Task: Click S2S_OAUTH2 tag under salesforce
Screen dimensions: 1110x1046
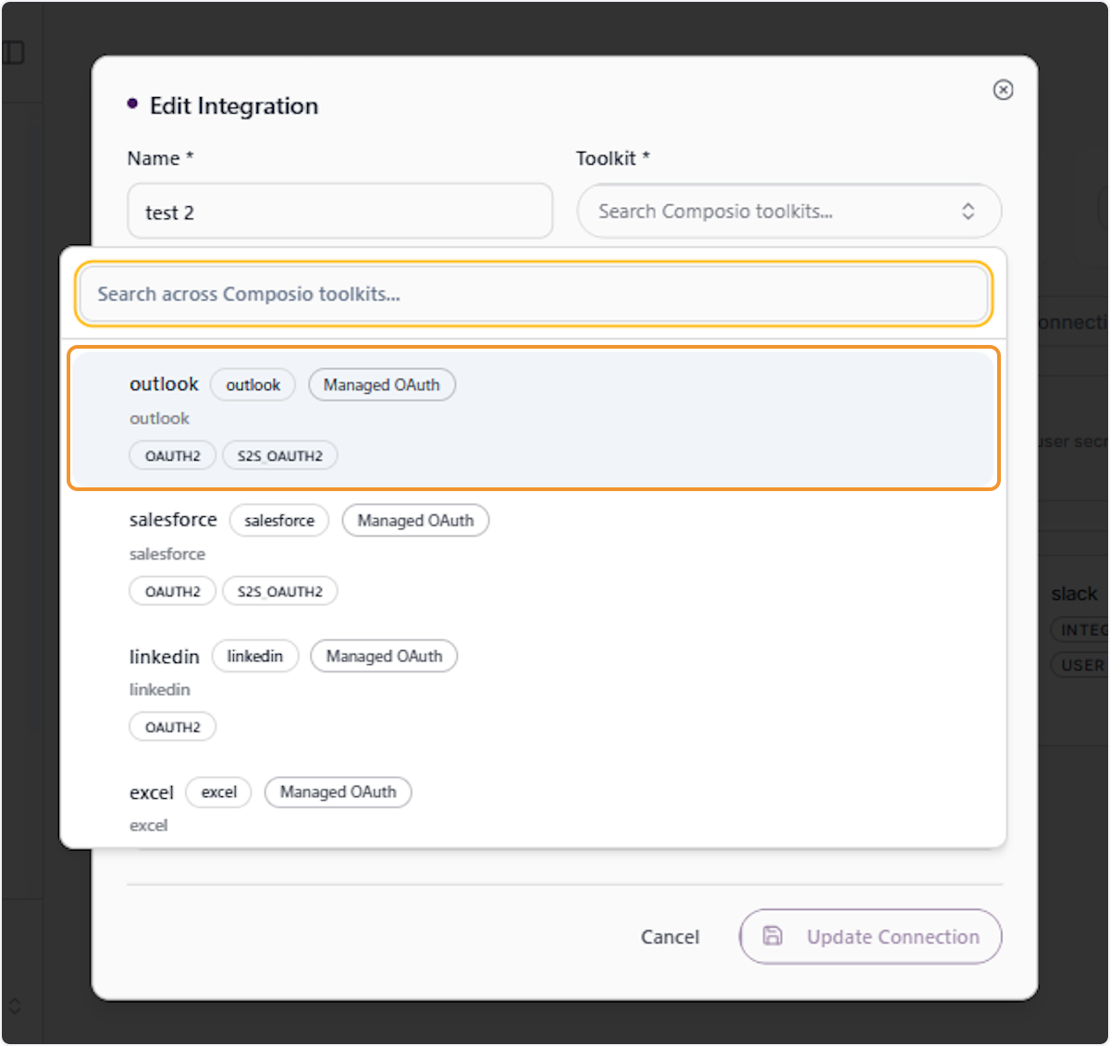Action: point(279,591)
